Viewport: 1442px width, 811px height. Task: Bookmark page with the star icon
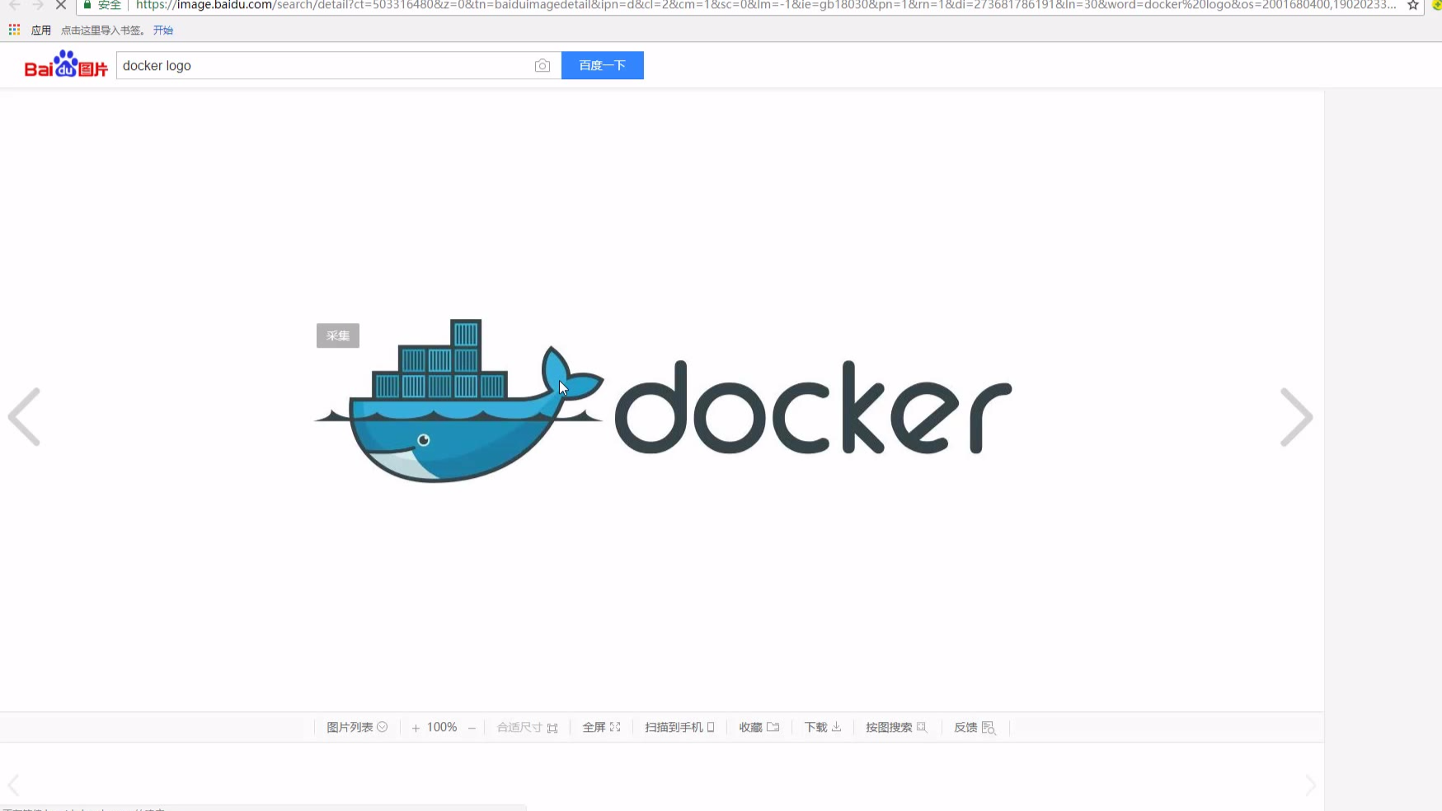click(1412, 5)
